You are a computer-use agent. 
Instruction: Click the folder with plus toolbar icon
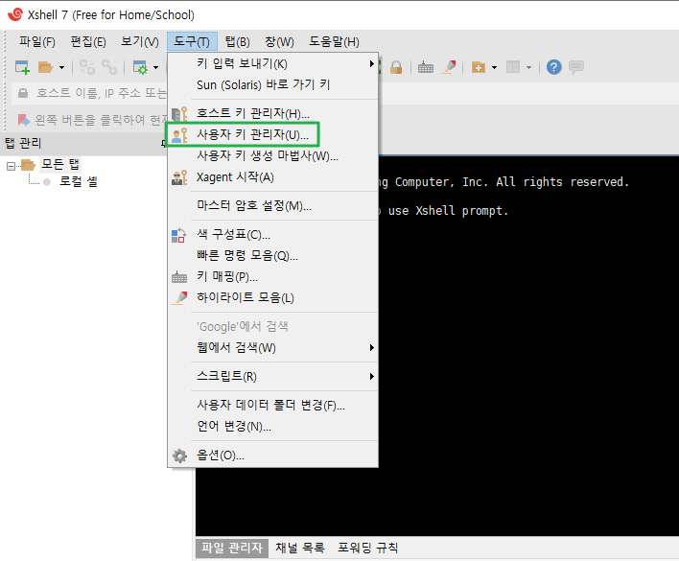(x=478, y=67)
